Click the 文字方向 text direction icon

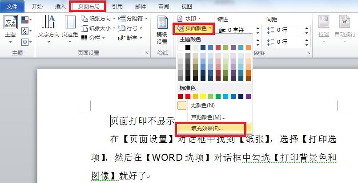coord(49,26)
